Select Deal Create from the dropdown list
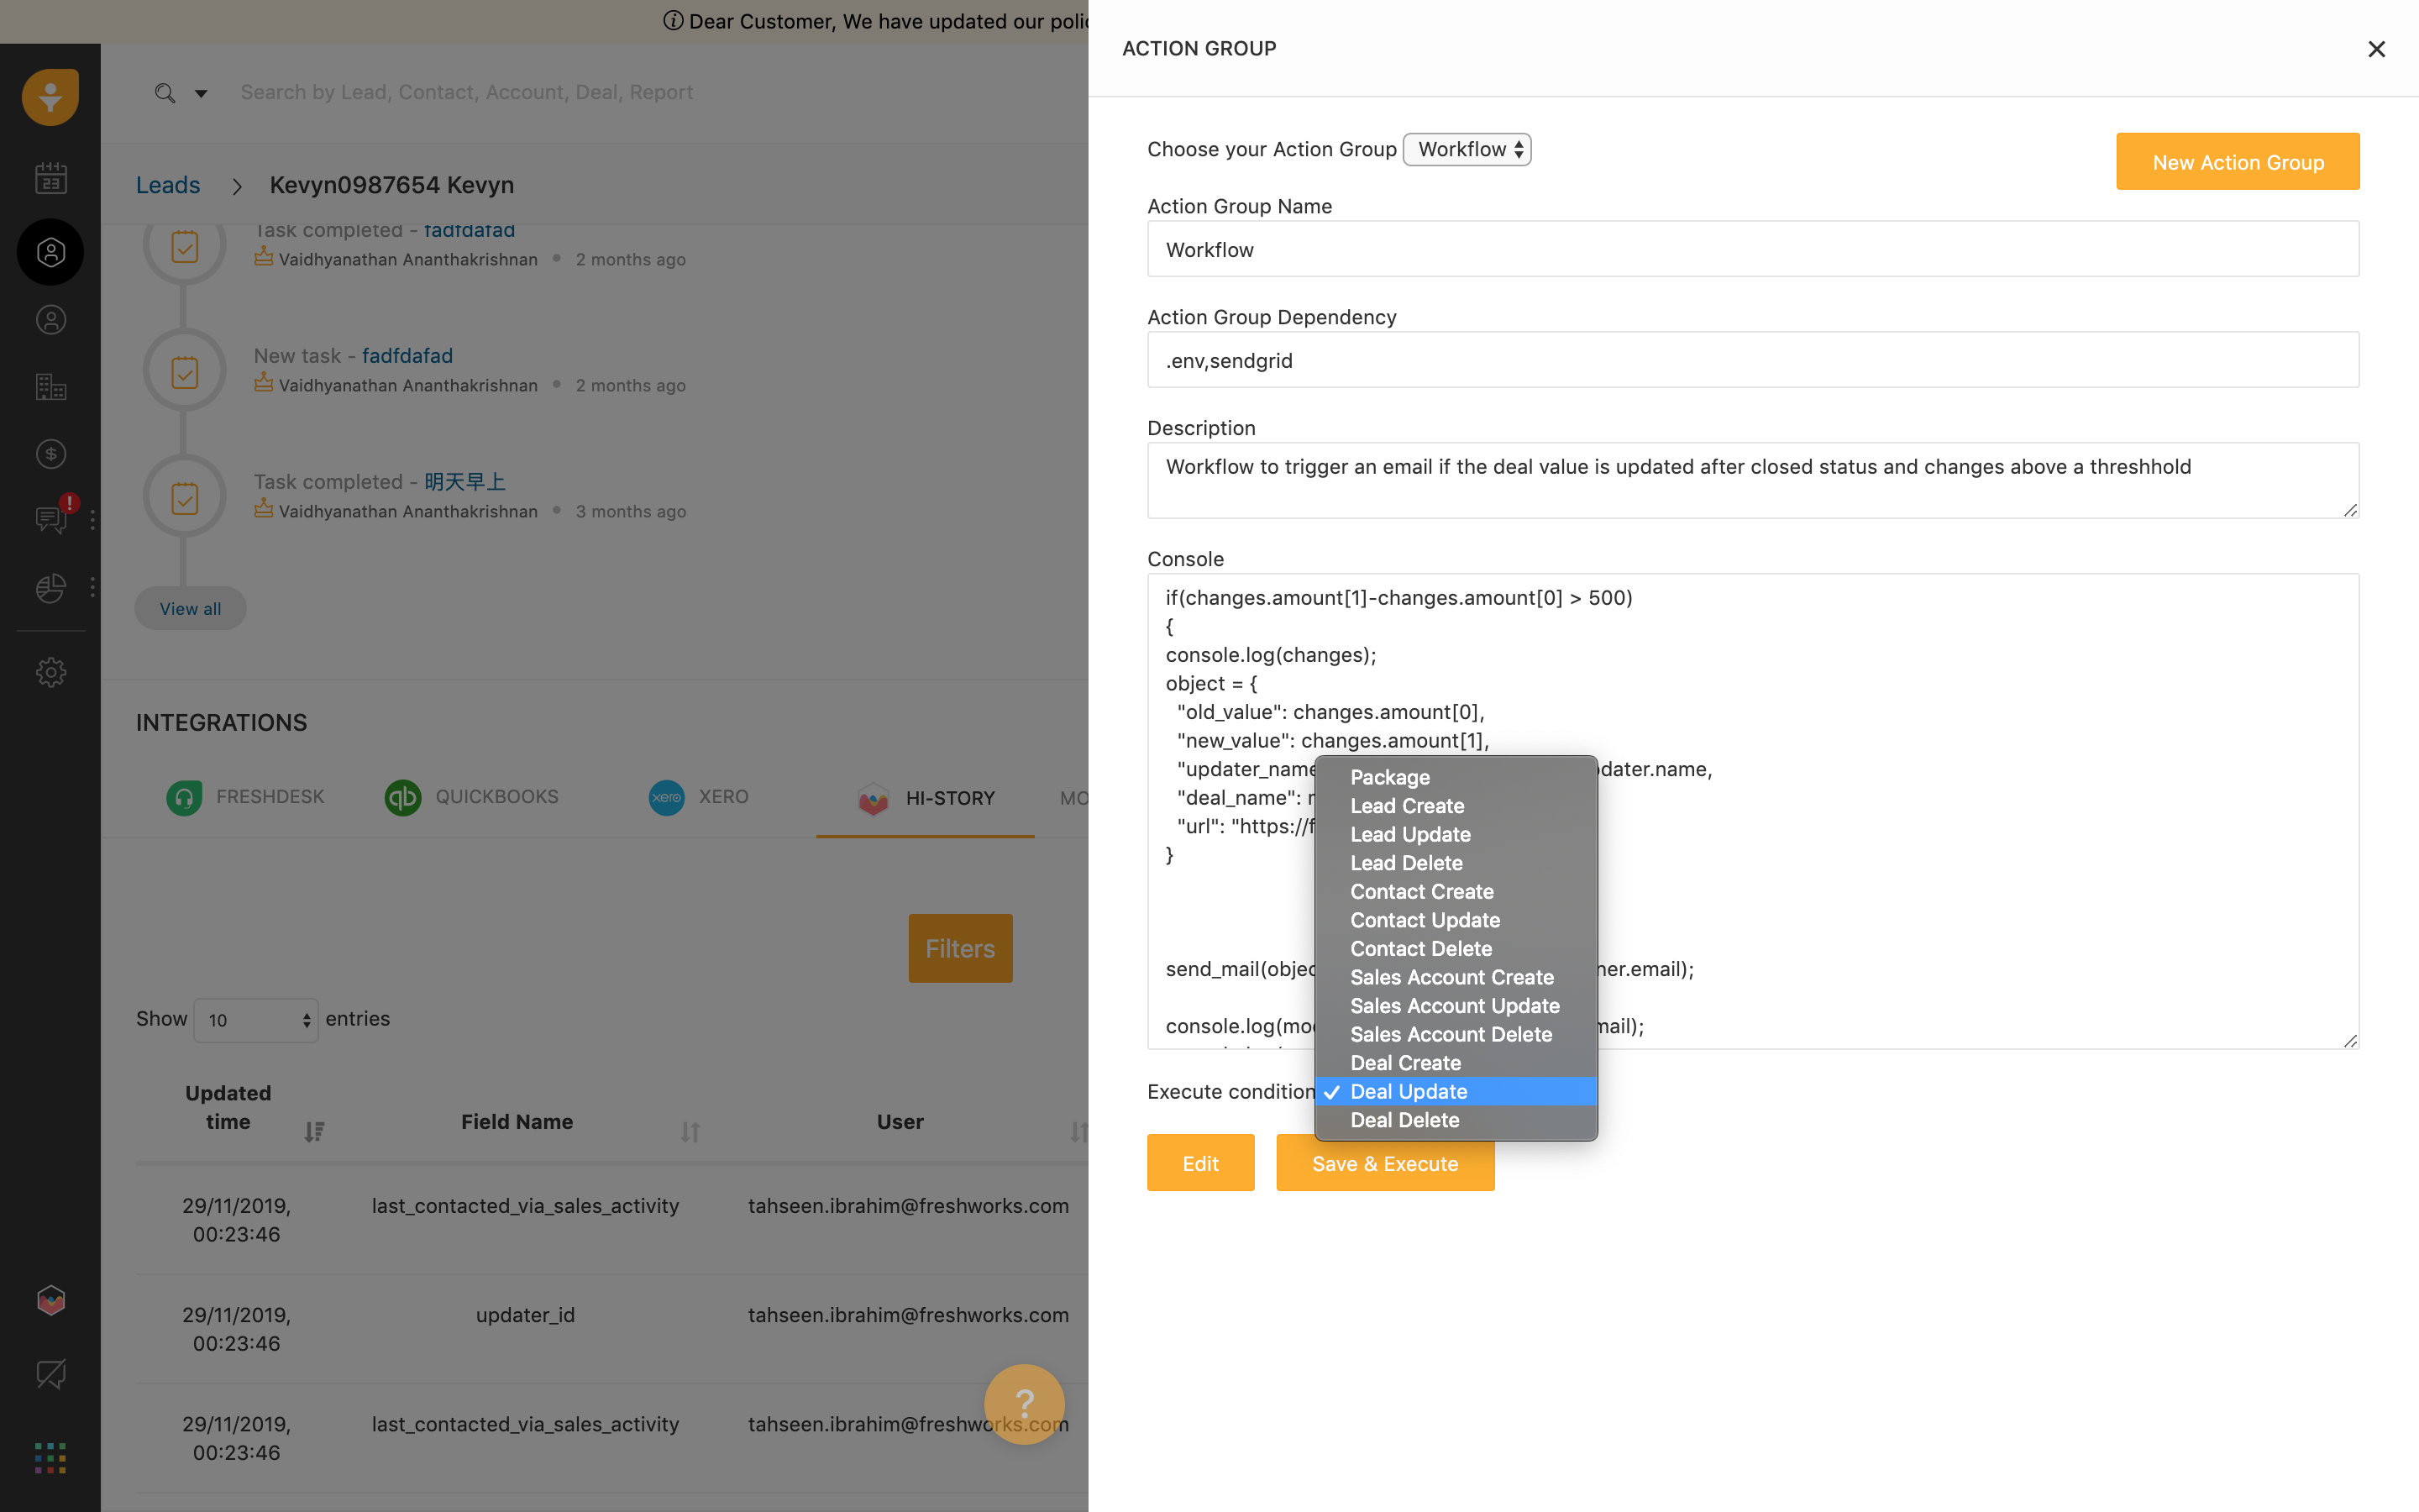 pyautogui.click(x=1404, y=1063)
